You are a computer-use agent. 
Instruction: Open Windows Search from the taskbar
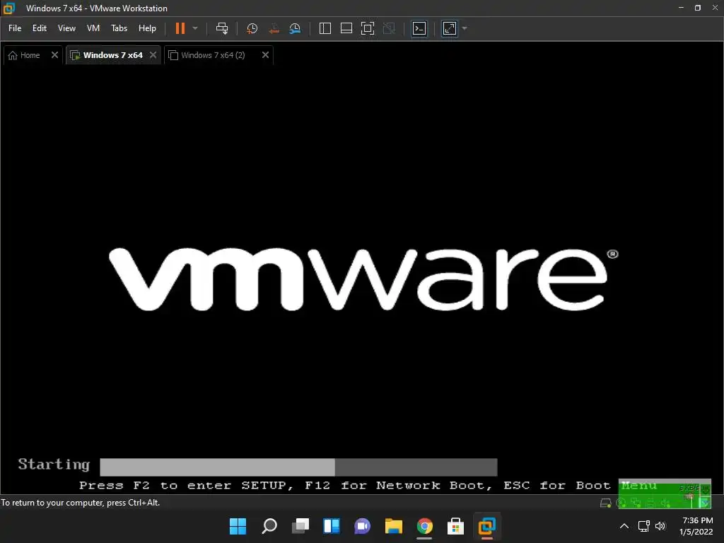[x=269, y=526]
